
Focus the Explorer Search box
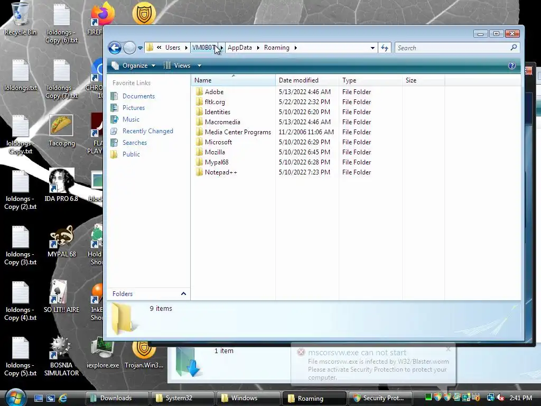[x=452, y=48]
